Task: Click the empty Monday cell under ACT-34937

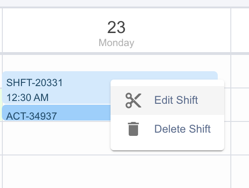Action: (56, 138)
